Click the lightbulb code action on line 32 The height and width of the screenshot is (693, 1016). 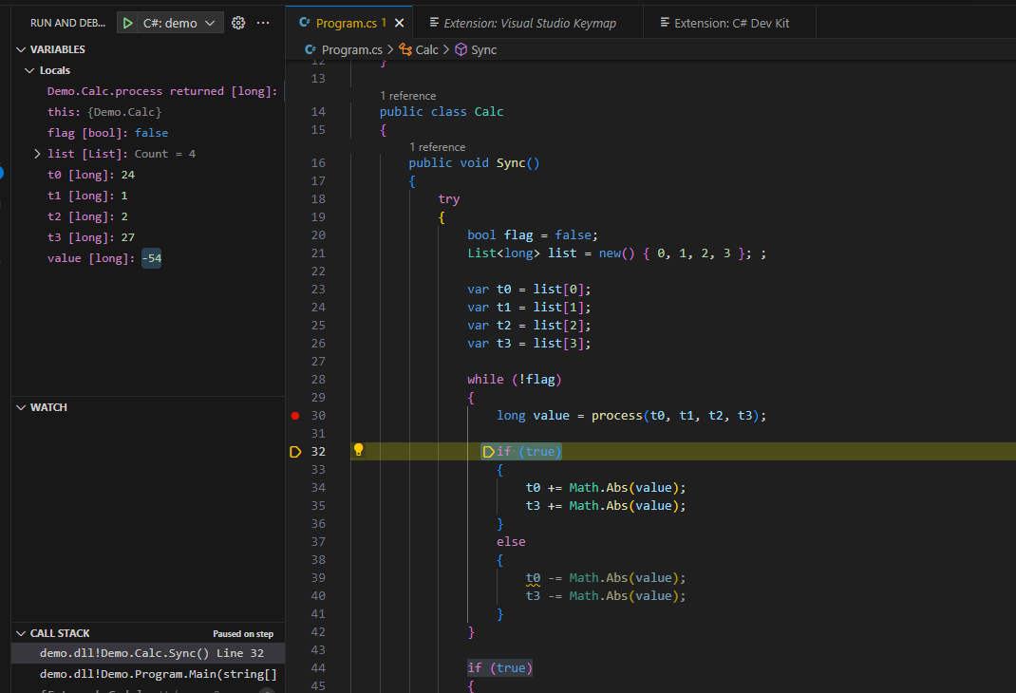(359, 451)
